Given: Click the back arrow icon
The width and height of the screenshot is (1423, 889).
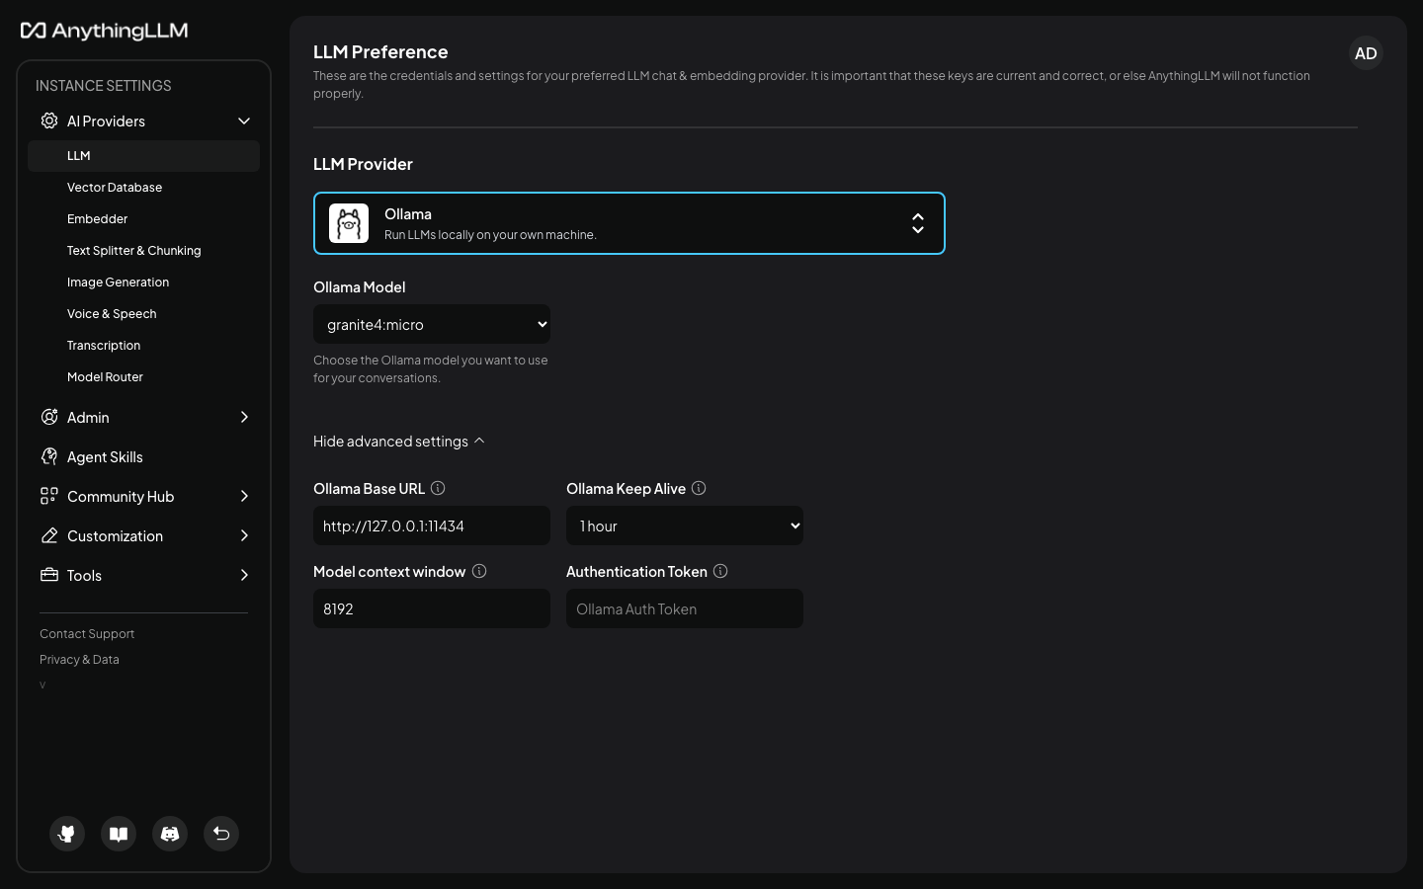Looking at the screenshot, I should tap(221, 834).
